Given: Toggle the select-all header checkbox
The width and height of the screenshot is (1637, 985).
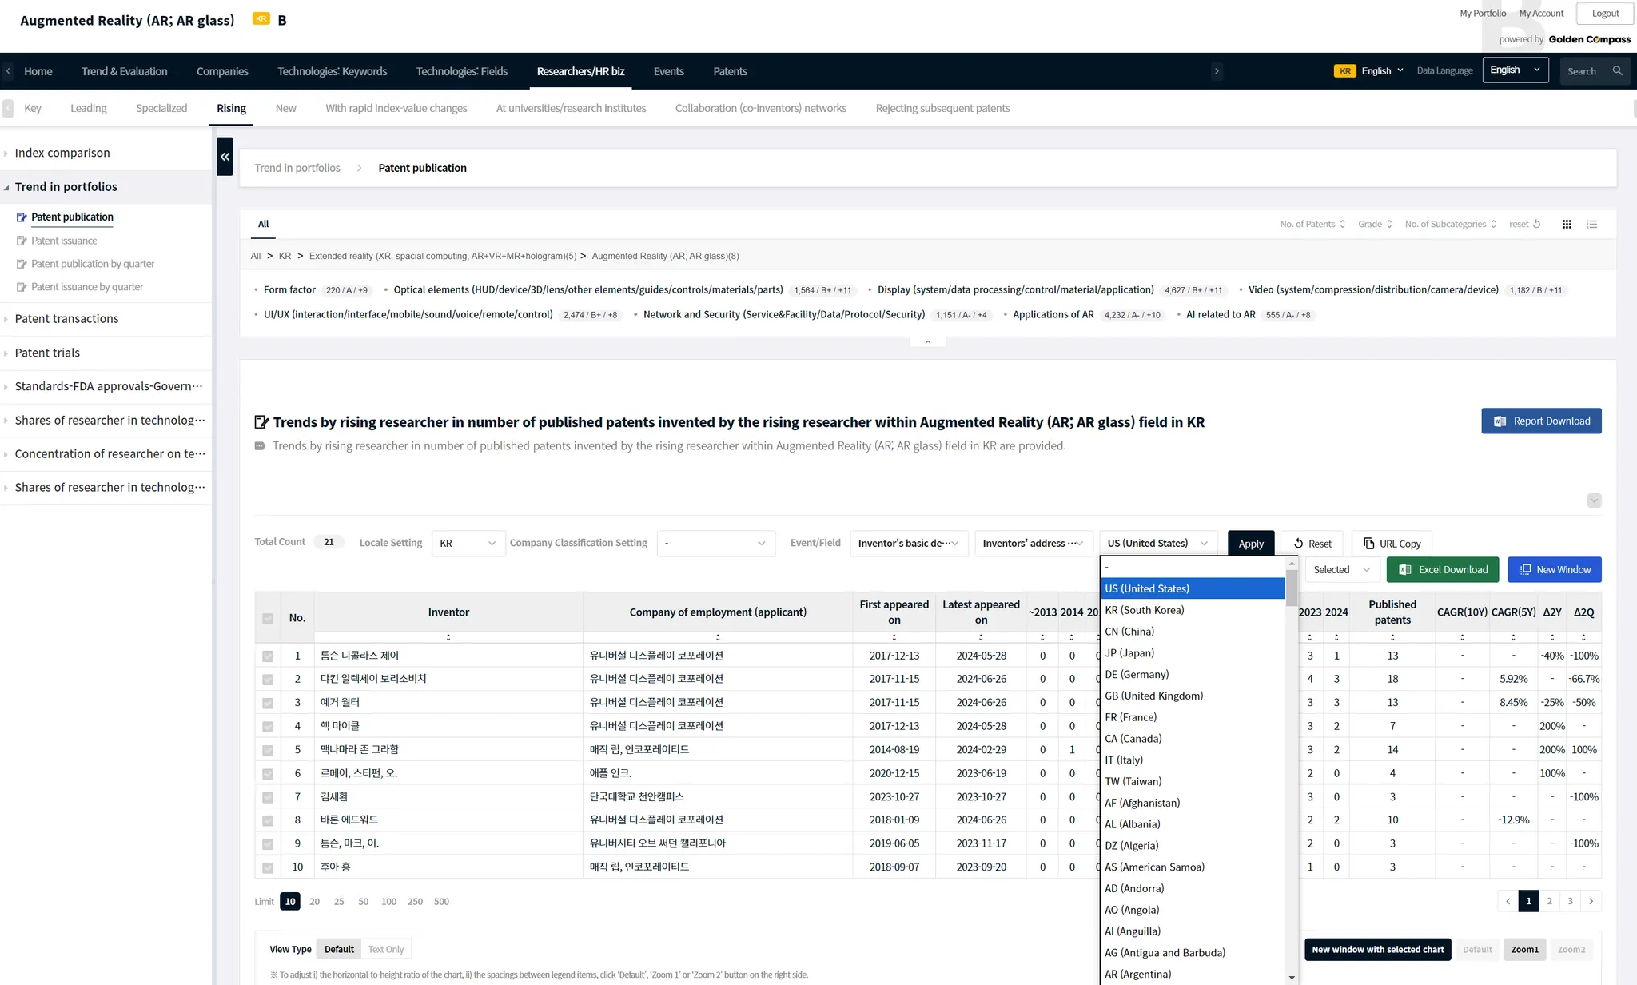Looking at the screenshot, I should tap(268, 618).
